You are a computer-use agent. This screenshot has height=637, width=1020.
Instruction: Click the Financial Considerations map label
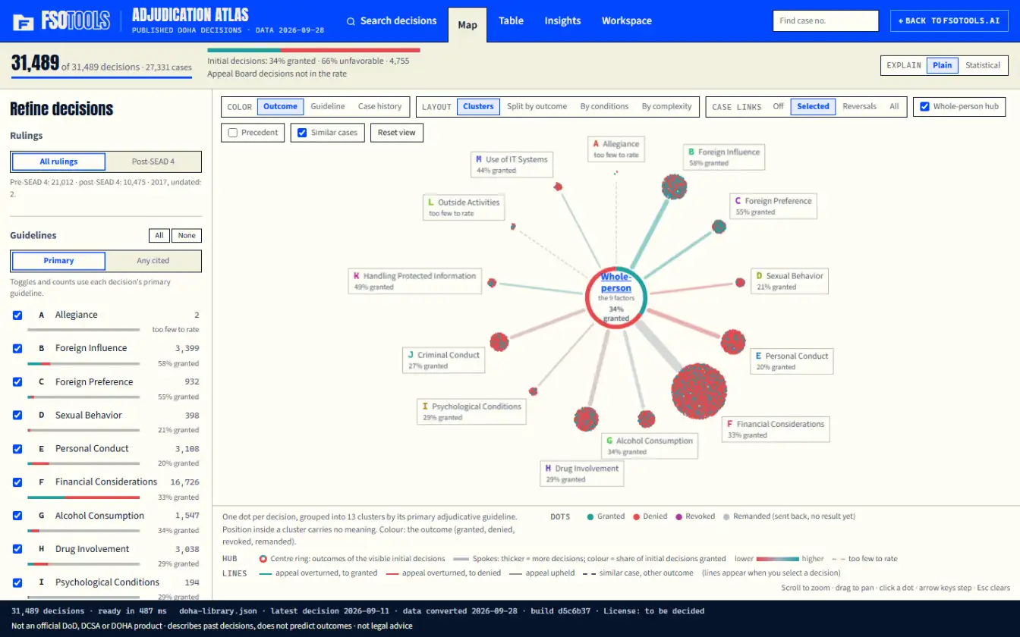pyautogui.click(x=776, y=429)
